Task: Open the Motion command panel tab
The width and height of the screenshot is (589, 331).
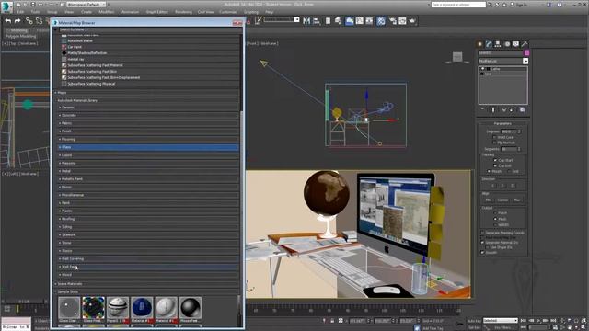Action: pyautogui.click(x=507, y=44)
